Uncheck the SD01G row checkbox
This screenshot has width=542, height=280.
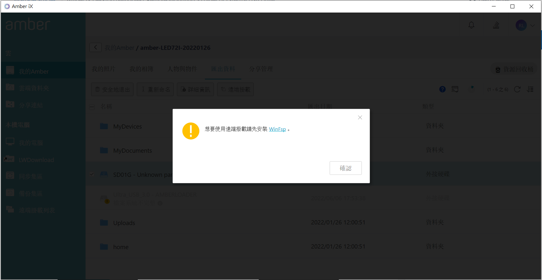coord(92,174)
